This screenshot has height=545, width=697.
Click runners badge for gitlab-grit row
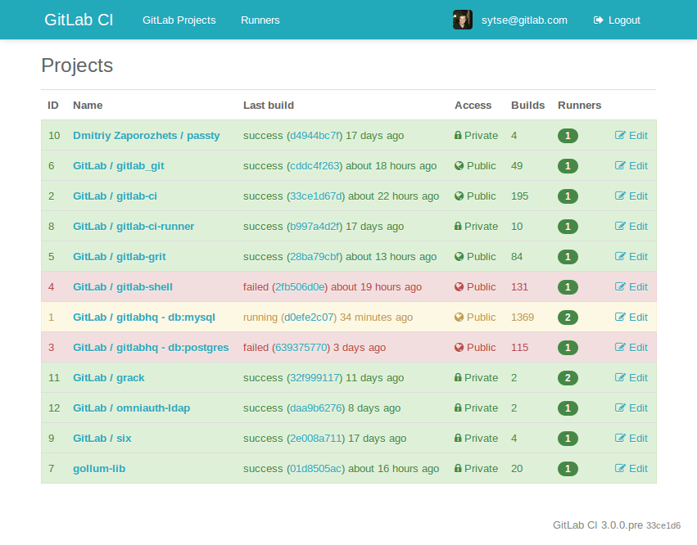click(x=568, y=257)
